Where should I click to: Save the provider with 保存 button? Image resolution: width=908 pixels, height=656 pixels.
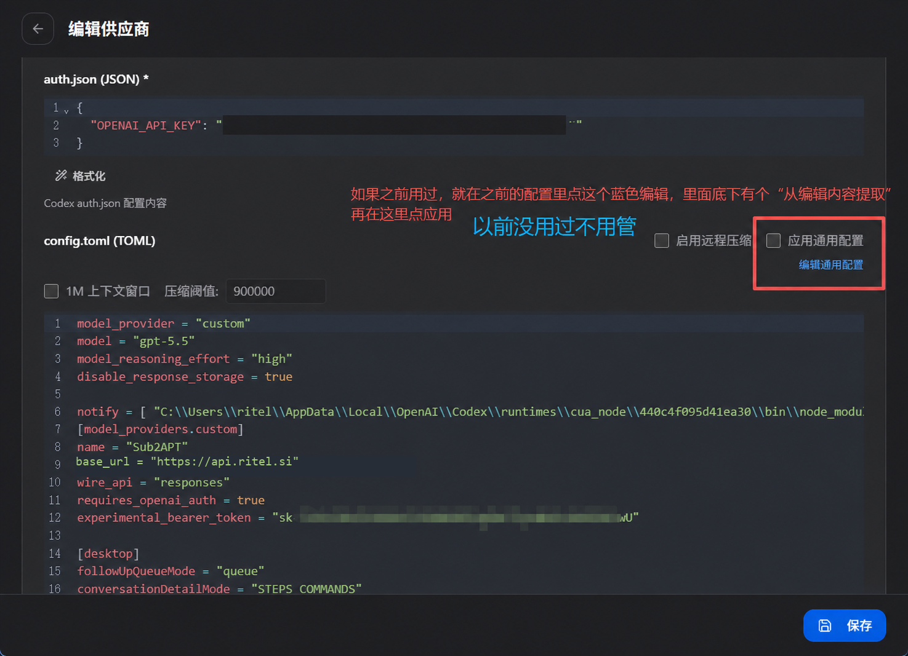pos(845,625)
